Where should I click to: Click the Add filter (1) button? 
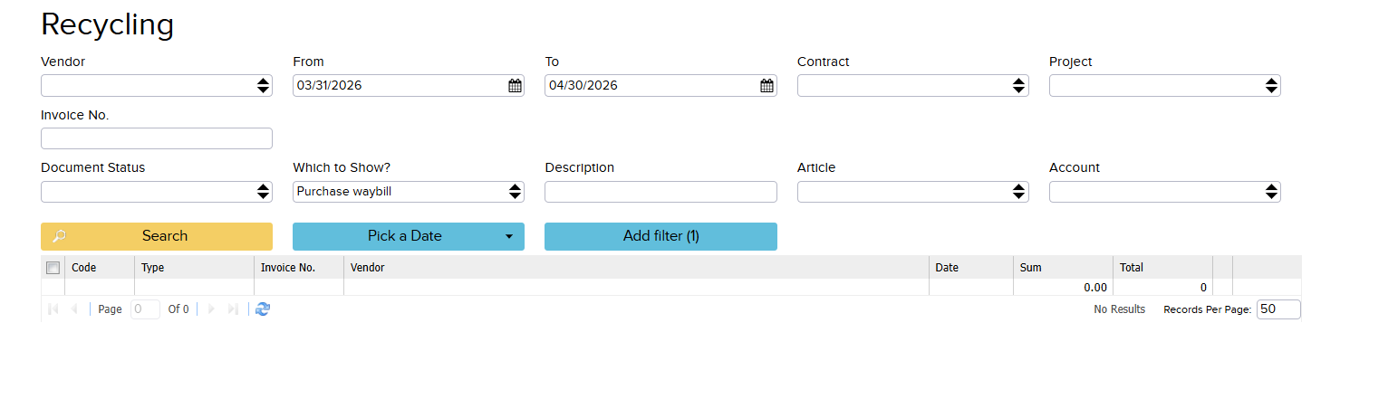[x=660, y=236]
